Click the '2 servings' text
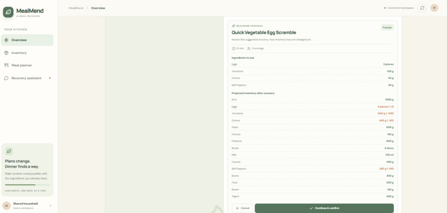Image resolution: width=447 pixels, height=213 pixels. click(x=258, y=48)
